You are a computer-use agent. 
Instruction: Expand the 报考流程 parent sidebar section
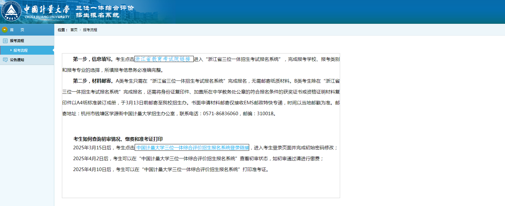[17, 41]
